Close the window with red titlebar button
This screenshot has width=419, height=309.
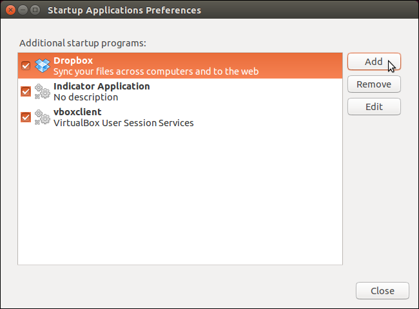[10, 10]
